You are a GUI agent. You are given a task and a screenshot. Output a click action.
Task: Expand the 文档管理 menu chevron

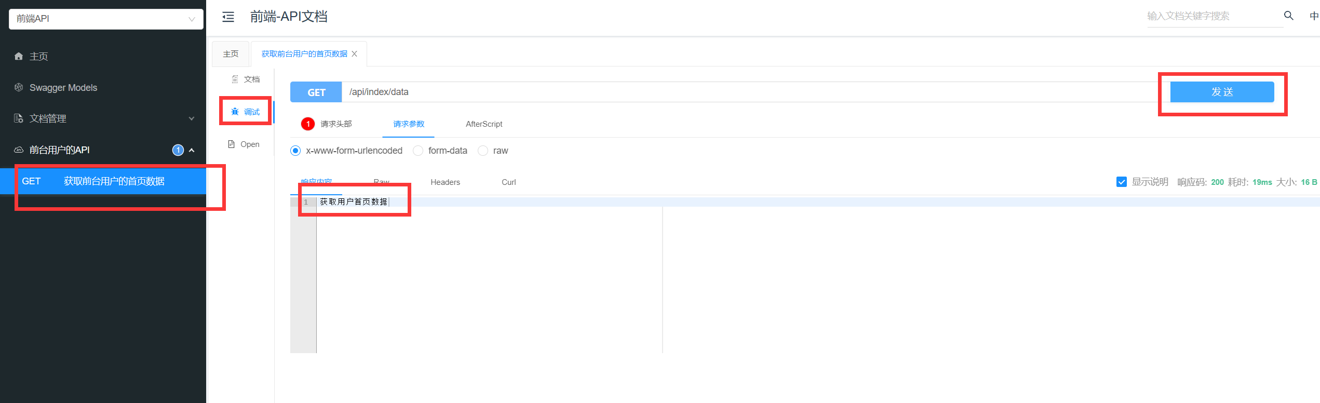(x=192, y=118)
